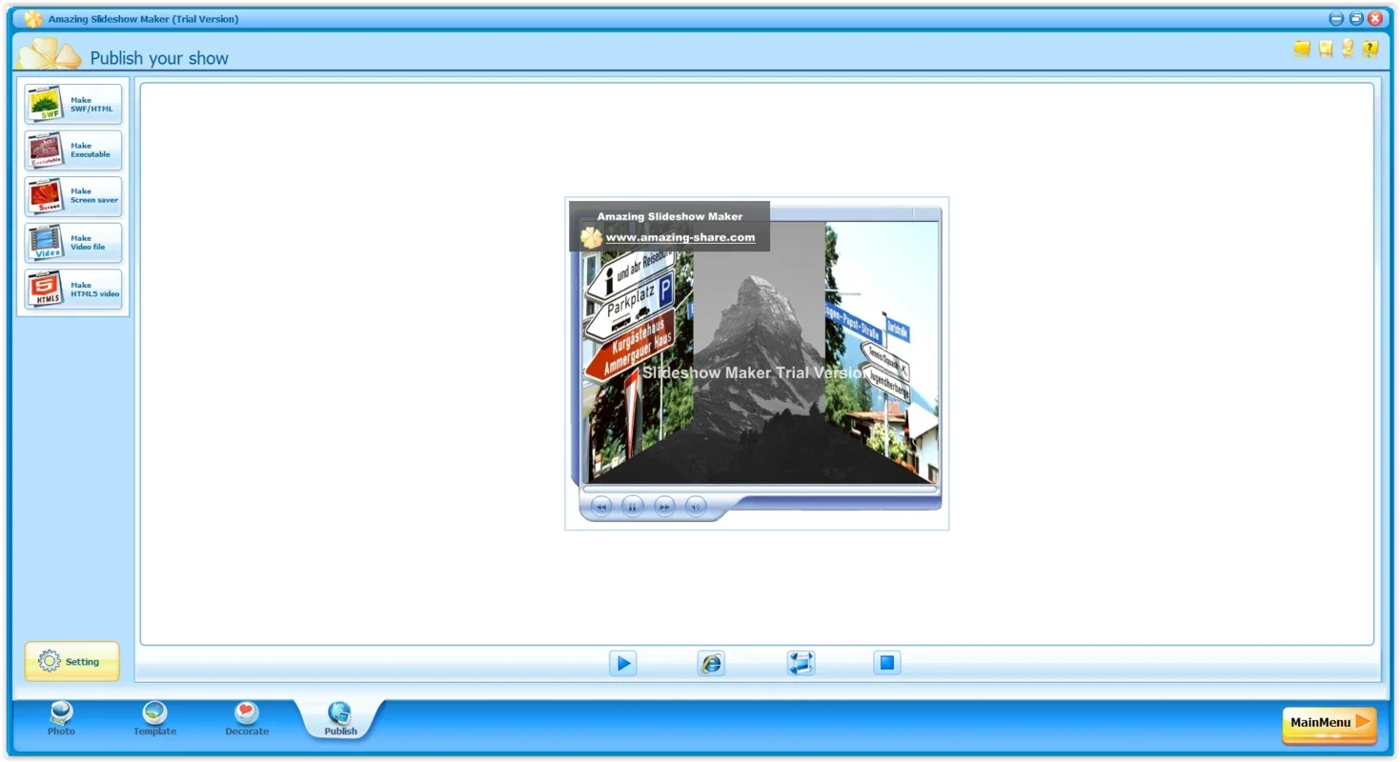This screenshot has height=762, width=1400.
Task: Rewind the slideshow in preview player
Action: [x=601, y=507]
